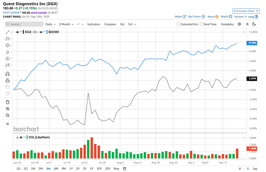Open the Watch link

point(224,17)
